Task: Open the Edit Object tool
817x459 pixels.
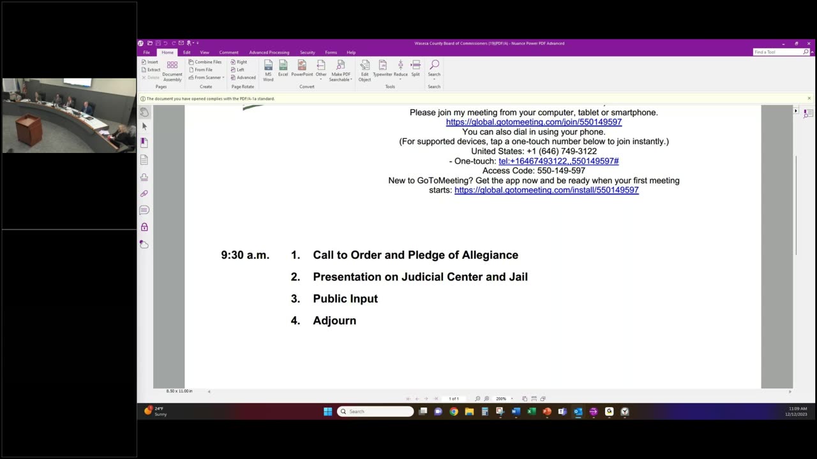Action: pyautogui.click(x=364, y=71)
